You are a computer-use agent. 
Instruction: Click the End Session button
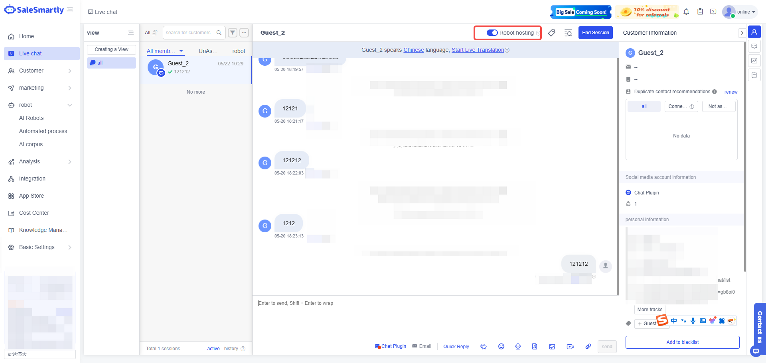595,33
